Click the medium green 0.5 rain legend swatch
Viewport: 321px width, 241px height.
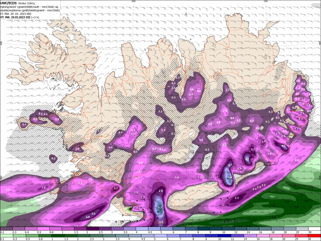32,236
